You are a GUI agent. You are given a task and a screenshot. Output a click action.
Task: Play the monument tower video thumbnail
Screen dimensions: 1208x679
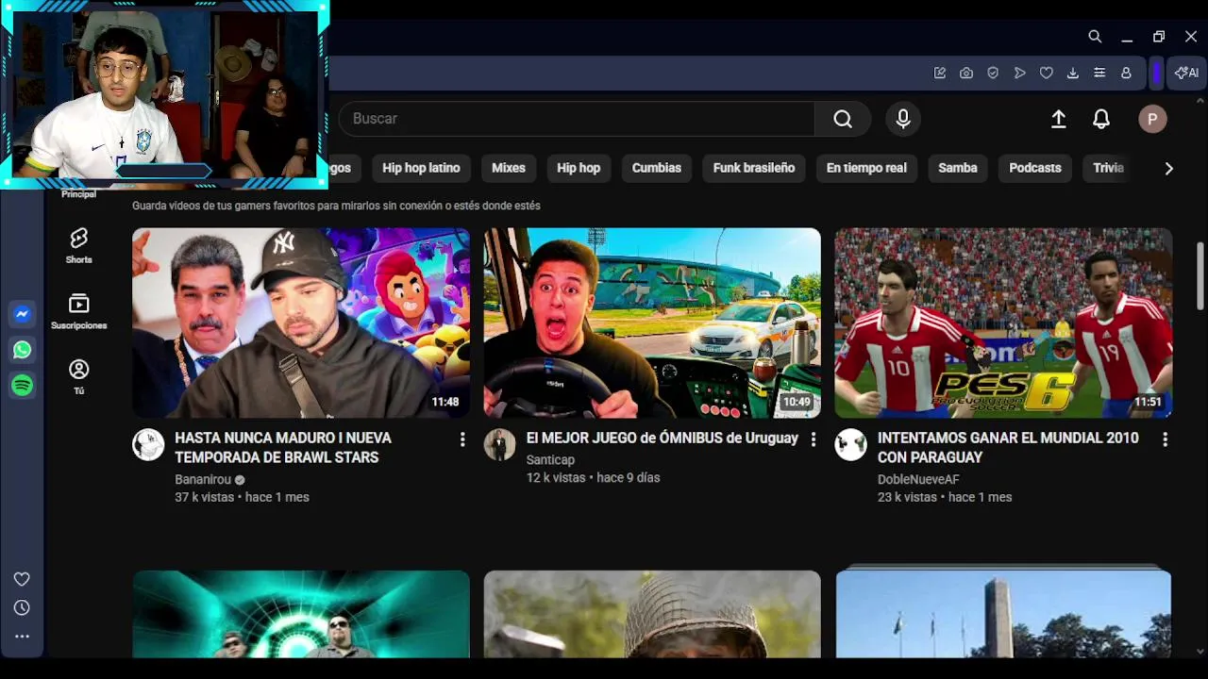point(1003,614)
